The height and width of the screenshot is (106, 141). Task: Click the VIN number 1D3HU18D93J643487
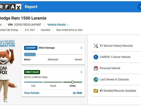click(x=27, y=25)
